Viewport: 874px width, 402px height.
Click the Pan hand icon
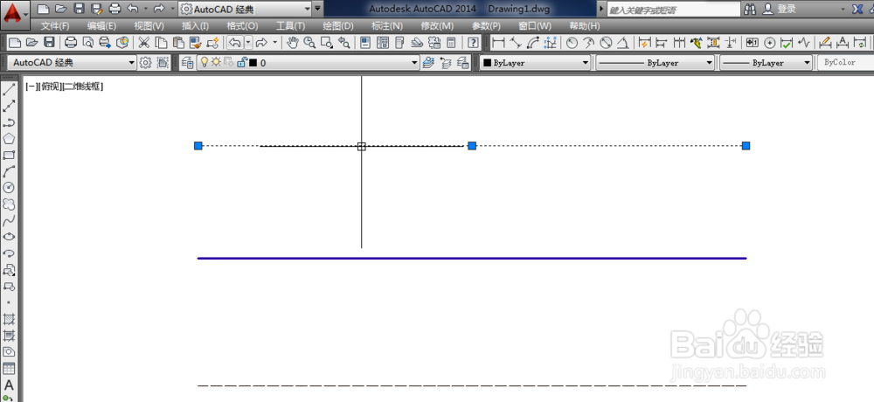click(293, 42)
